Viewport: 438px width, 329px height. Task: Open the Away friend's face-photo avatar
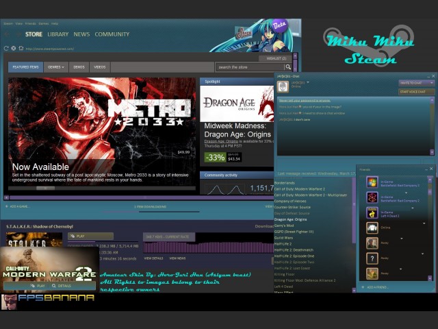pyautogui.click(x=372, y=243)
